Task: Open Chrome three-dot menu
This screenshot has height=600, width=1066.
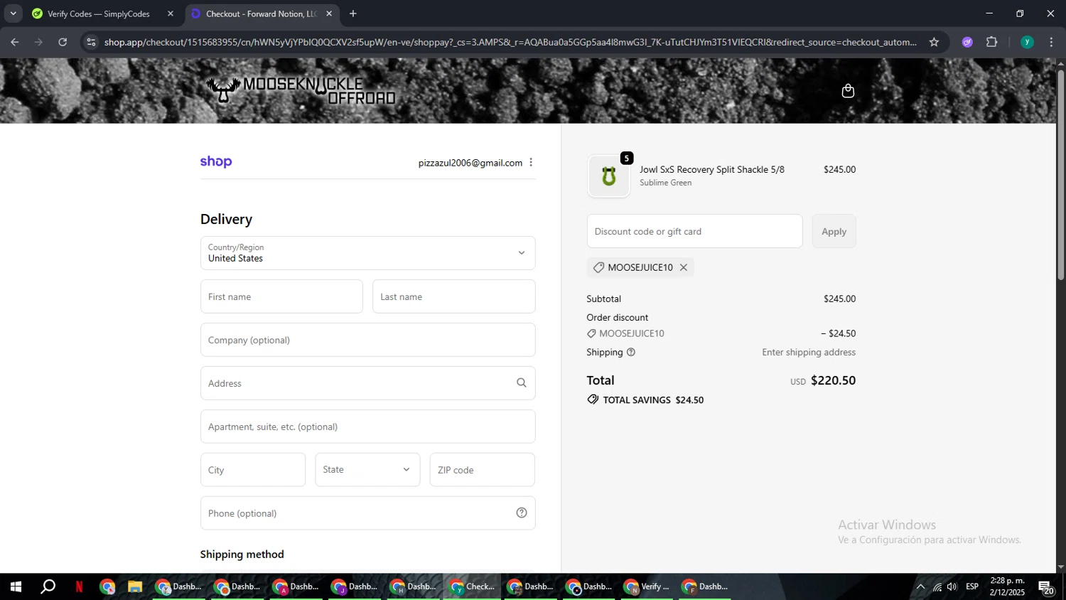Action: coord(1051,42)
